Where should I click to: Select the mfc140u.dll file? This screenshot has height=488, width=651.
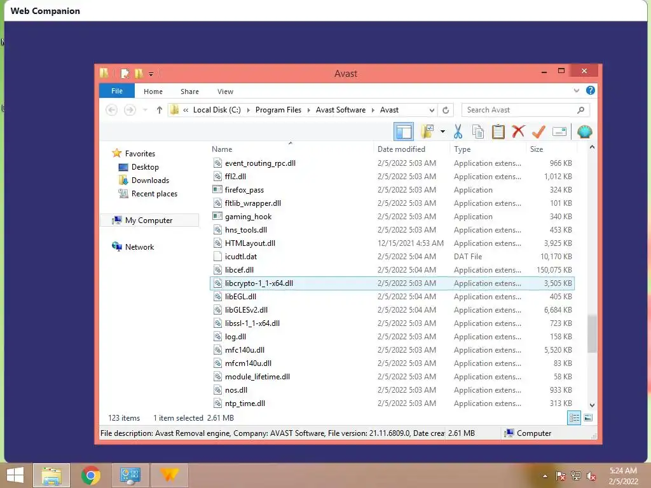(x=392, y=350)
